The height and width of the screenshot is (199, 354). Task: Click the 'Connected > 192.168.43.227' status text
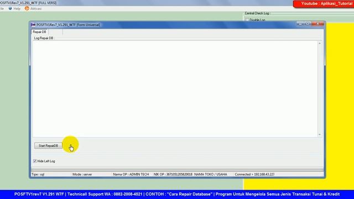(x=254, y=175)
